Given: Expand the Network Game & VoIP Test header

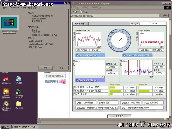Looking at the screenshot, I should 137,55.
